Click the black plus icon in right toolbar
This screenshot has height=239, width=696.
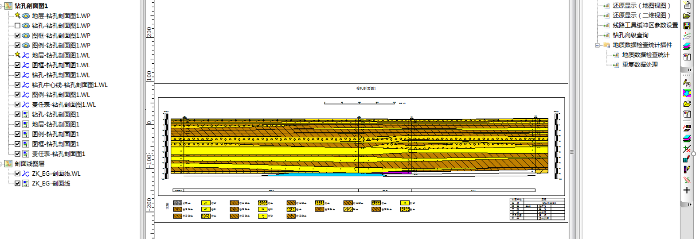pos(687,190)
